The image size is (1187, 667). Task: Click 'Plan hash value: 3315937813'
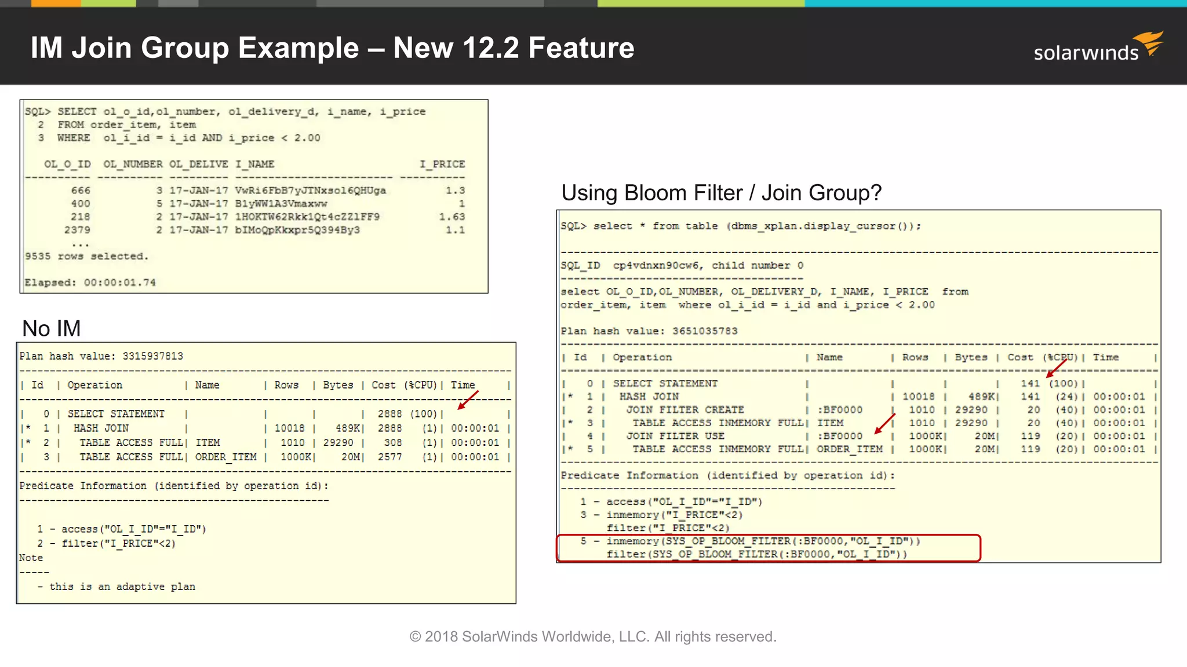[101, 356]
